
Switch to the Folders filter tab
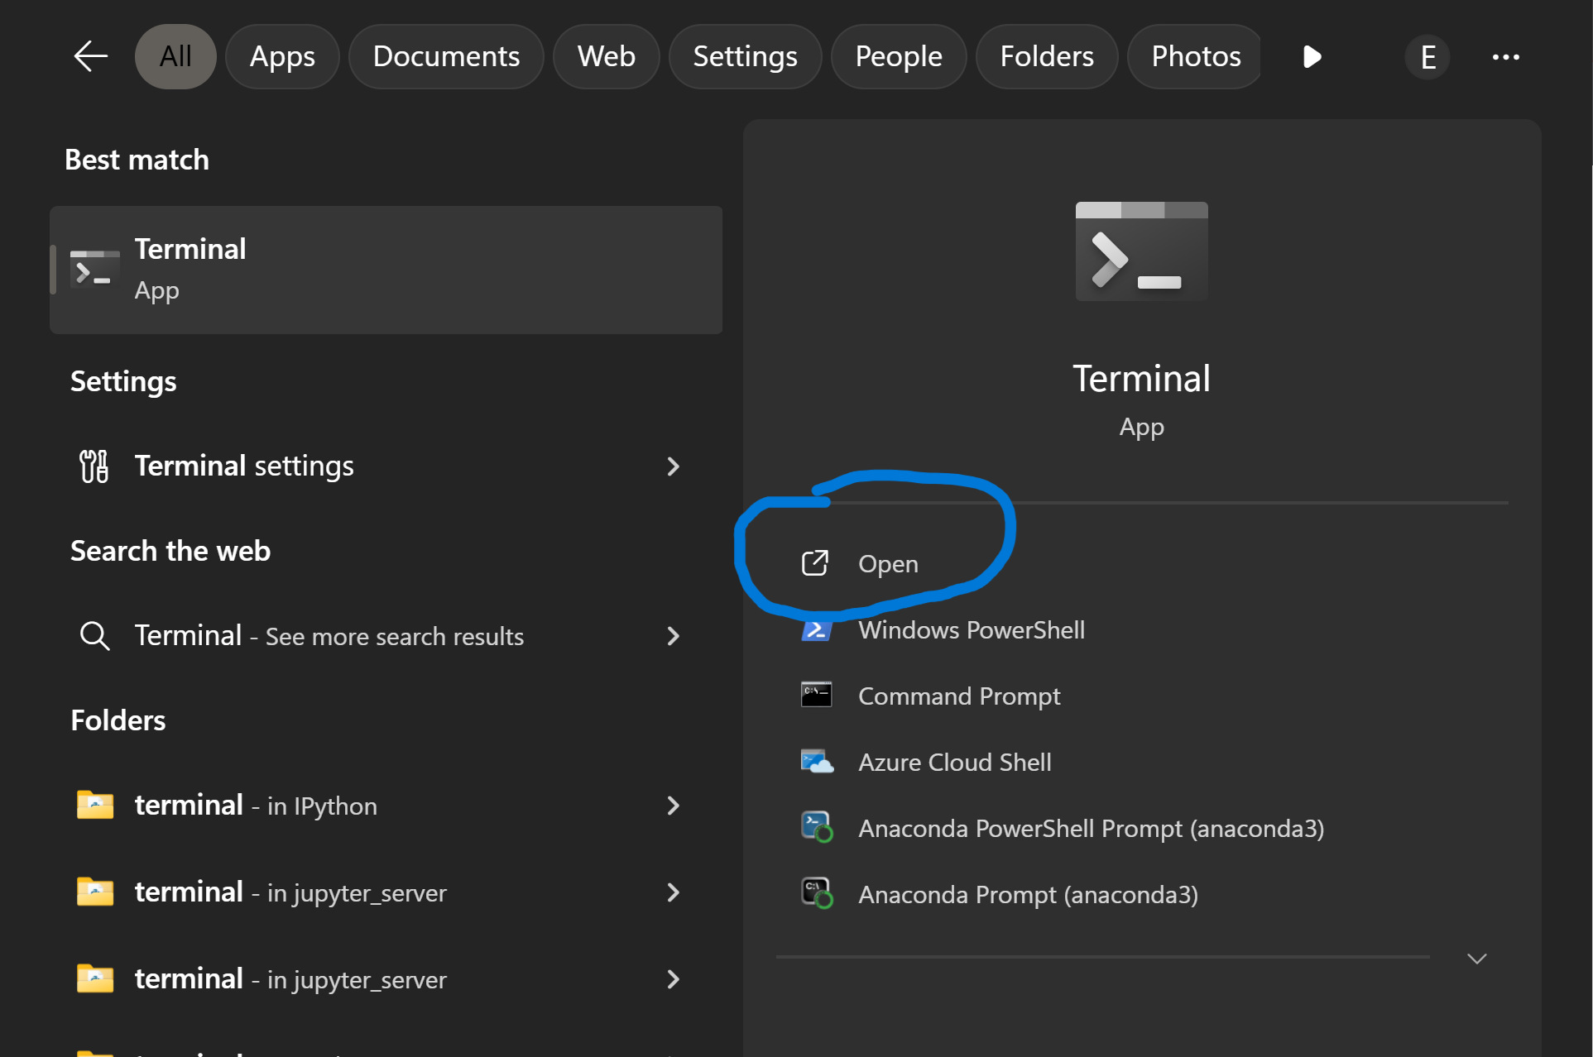1047,56
